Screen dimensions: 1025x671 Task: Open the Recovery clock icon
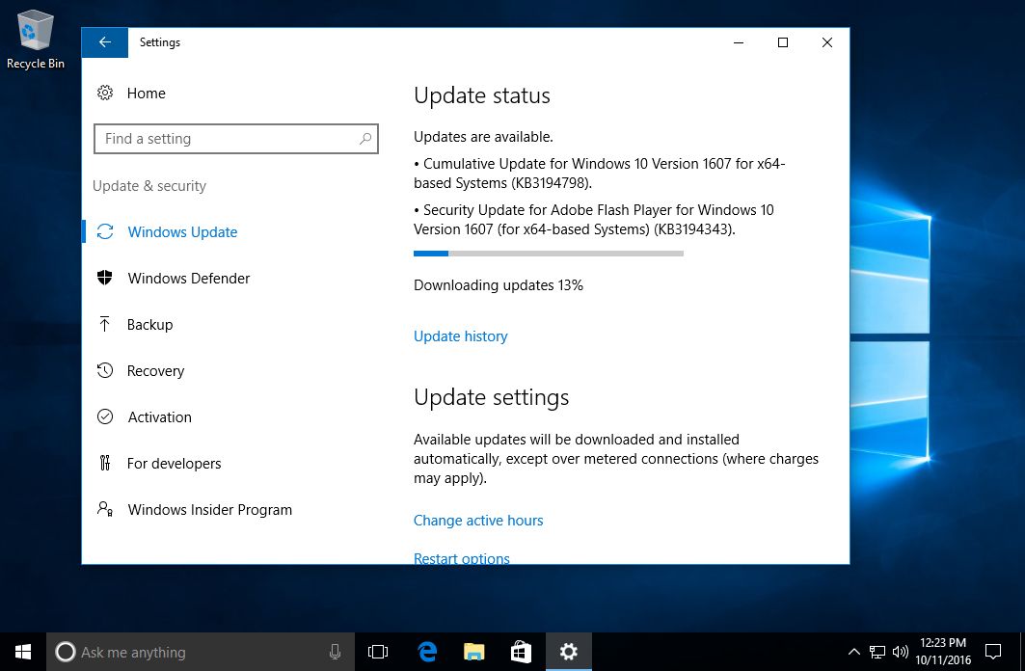pyautogui.click(x=104, y=370)
